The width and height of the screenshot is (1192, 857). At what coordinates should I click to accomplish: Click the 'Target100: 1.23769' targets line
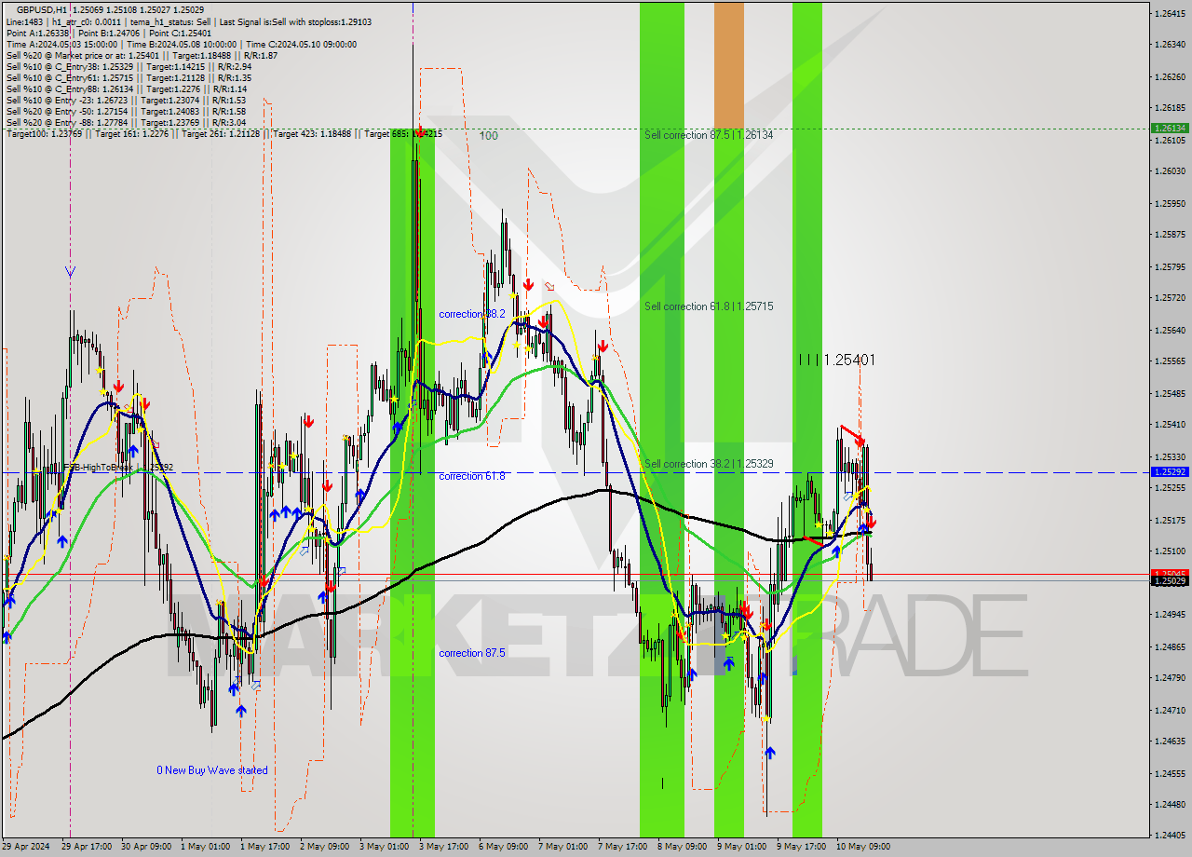(223, 134)
